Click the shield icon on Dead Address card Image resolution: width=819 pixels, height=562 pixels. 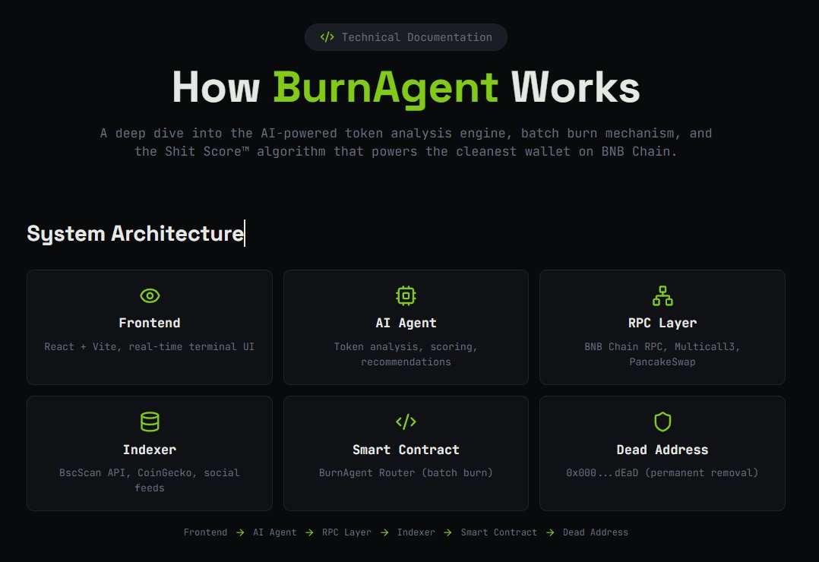(x=662, y=421)
